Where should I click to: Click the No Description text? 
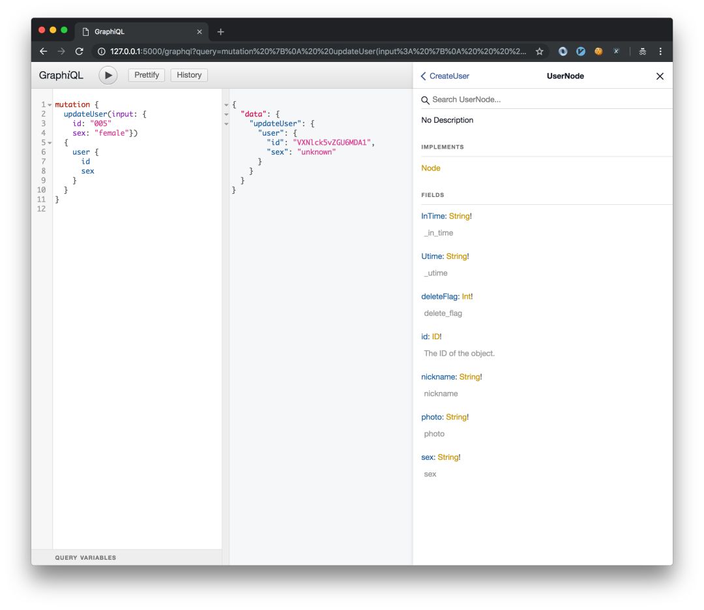[447, 120]
